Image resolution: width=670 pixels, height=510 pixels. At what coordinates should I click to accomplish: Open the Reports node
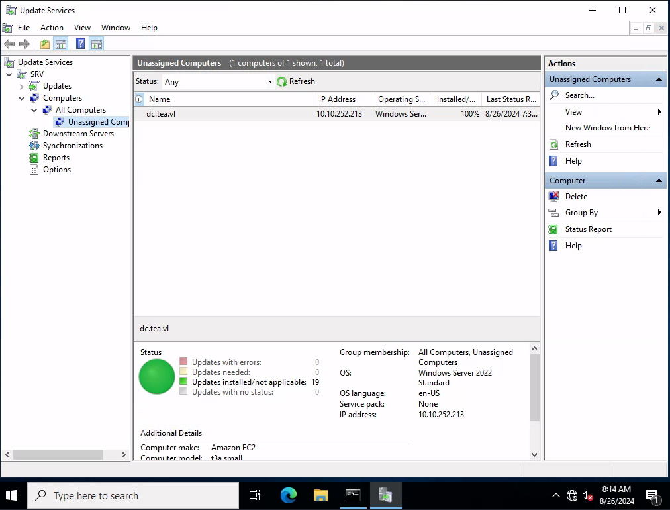point(56,158)
